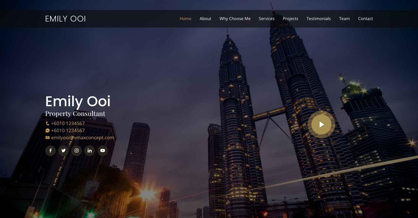418x218 pixels.
Task: Open the Contact section
Action: click(365, 19)
